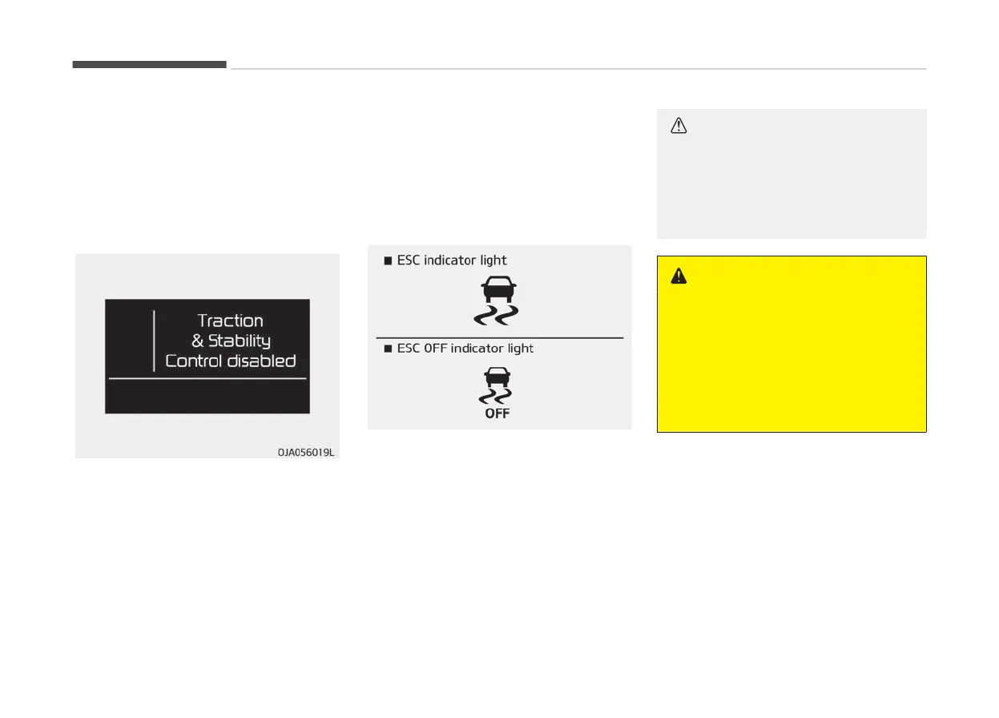Select the 'ESC OFF indicator light' label
Screen dimensions: 999x718
pyautogui.click(x=465, y=349)
